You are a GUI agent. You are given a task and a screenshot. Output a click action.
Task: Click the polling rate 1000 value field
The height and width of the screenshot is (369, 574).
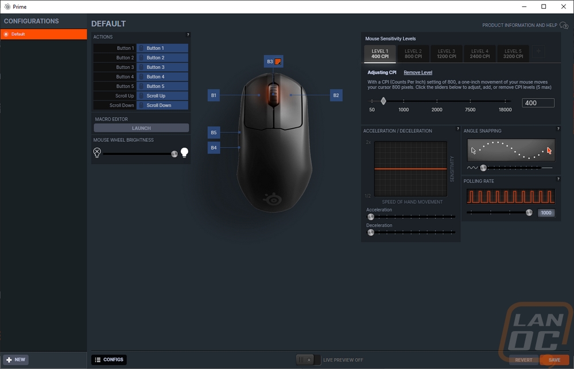(x=546, y=213)
